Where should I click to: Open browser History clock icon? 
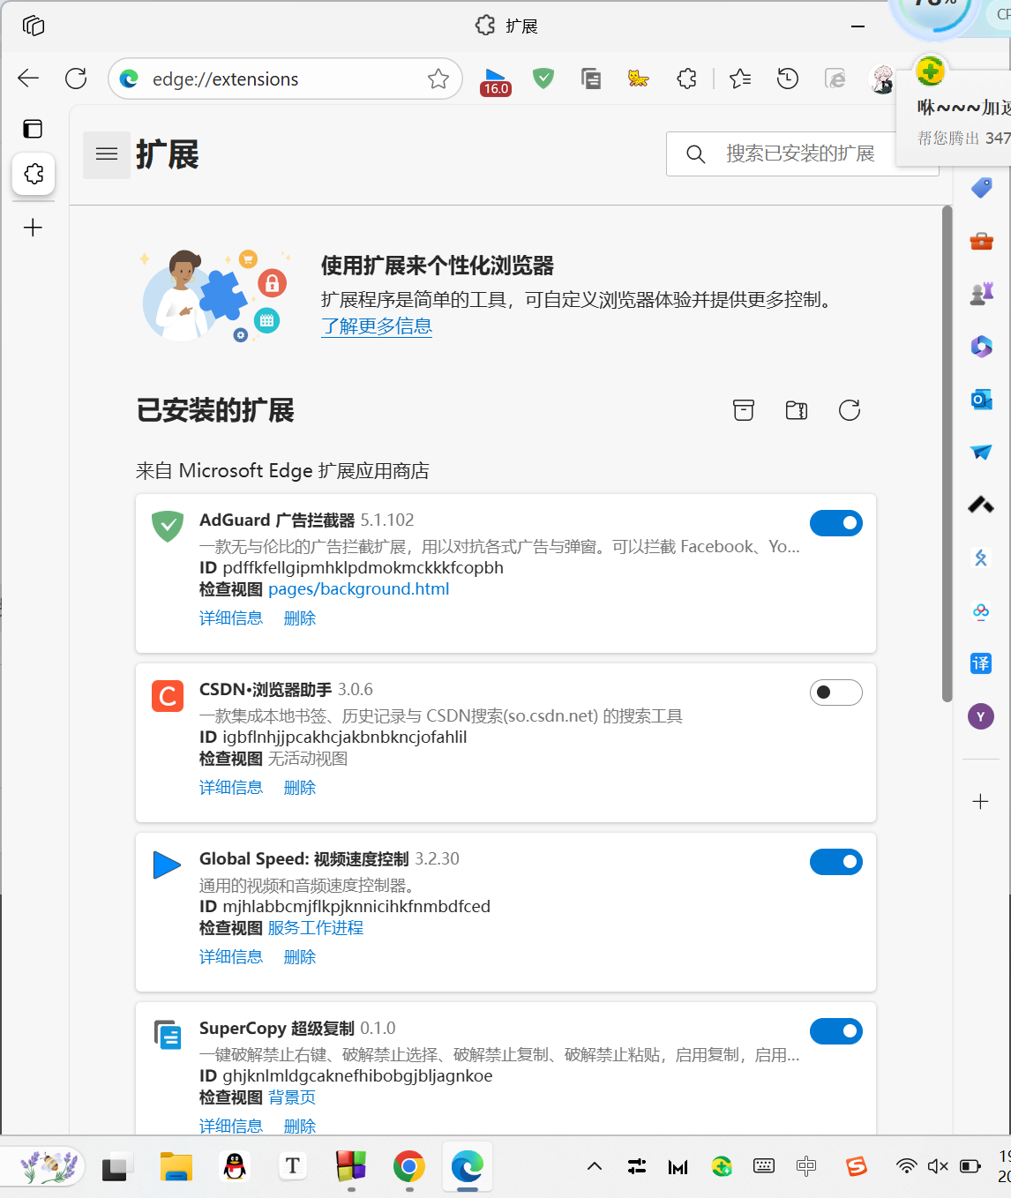pyautogui.click(x=787, y=79)
